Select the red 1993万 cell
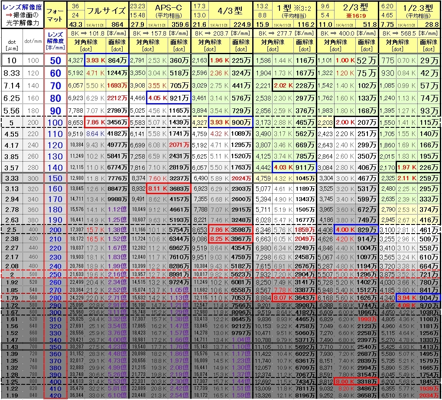Viewport: 442px width, 400px height. [x=367, y=319]
